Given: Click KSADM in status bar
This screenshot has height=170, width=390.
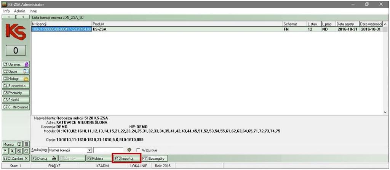Looking at the screenshot, I should coord(102,166).
